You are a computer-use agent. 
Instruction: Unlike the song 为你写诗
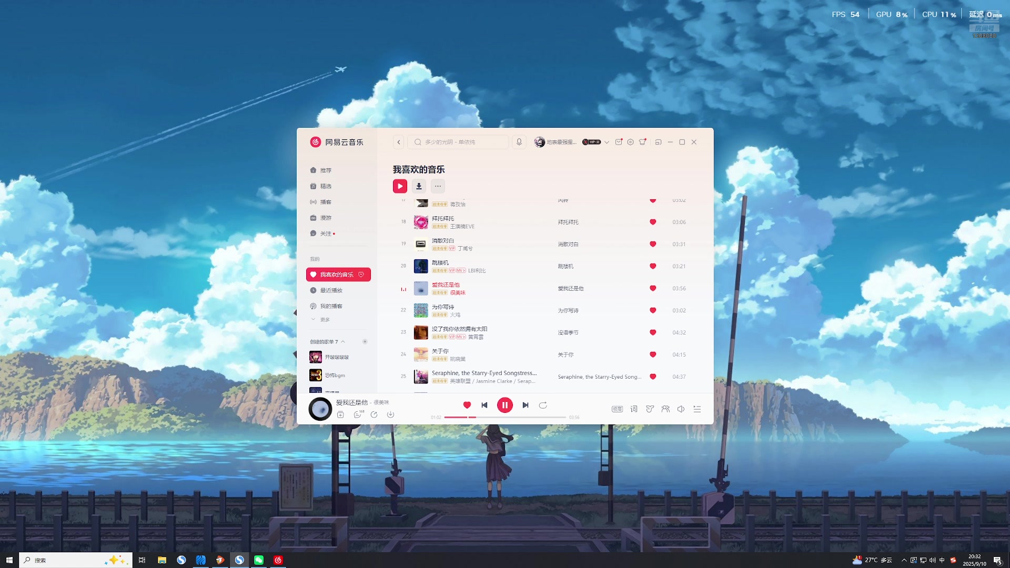653,310
